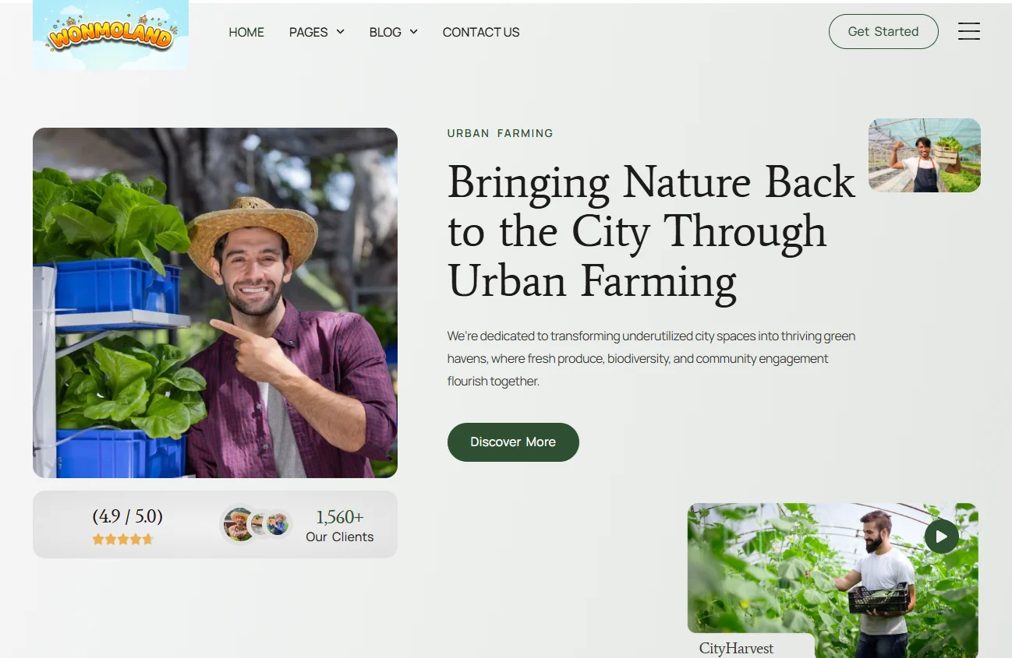Viewport: 1012px width, 658px height.
Task: Click the man with straw hat image
Action: coord(215,303)
